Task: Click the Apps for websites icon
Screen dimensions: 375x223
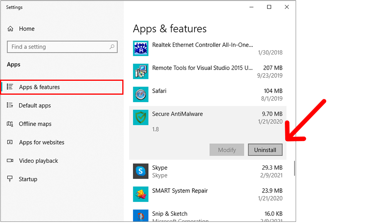Action: tap(10, 142)
